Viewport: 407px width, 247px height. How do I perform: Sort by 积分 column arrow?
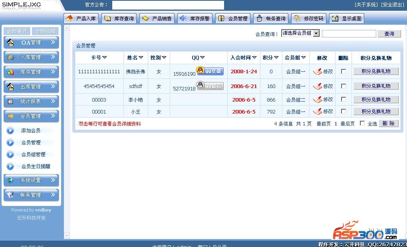click(276, 57)
